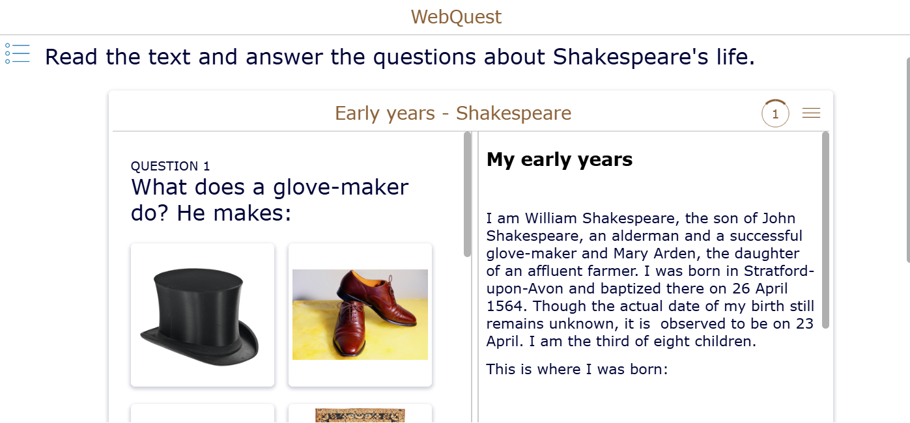Viewport: 910px width, 423px height.
Task: Click the circular question counter showing 1
Action: (775, 114)
